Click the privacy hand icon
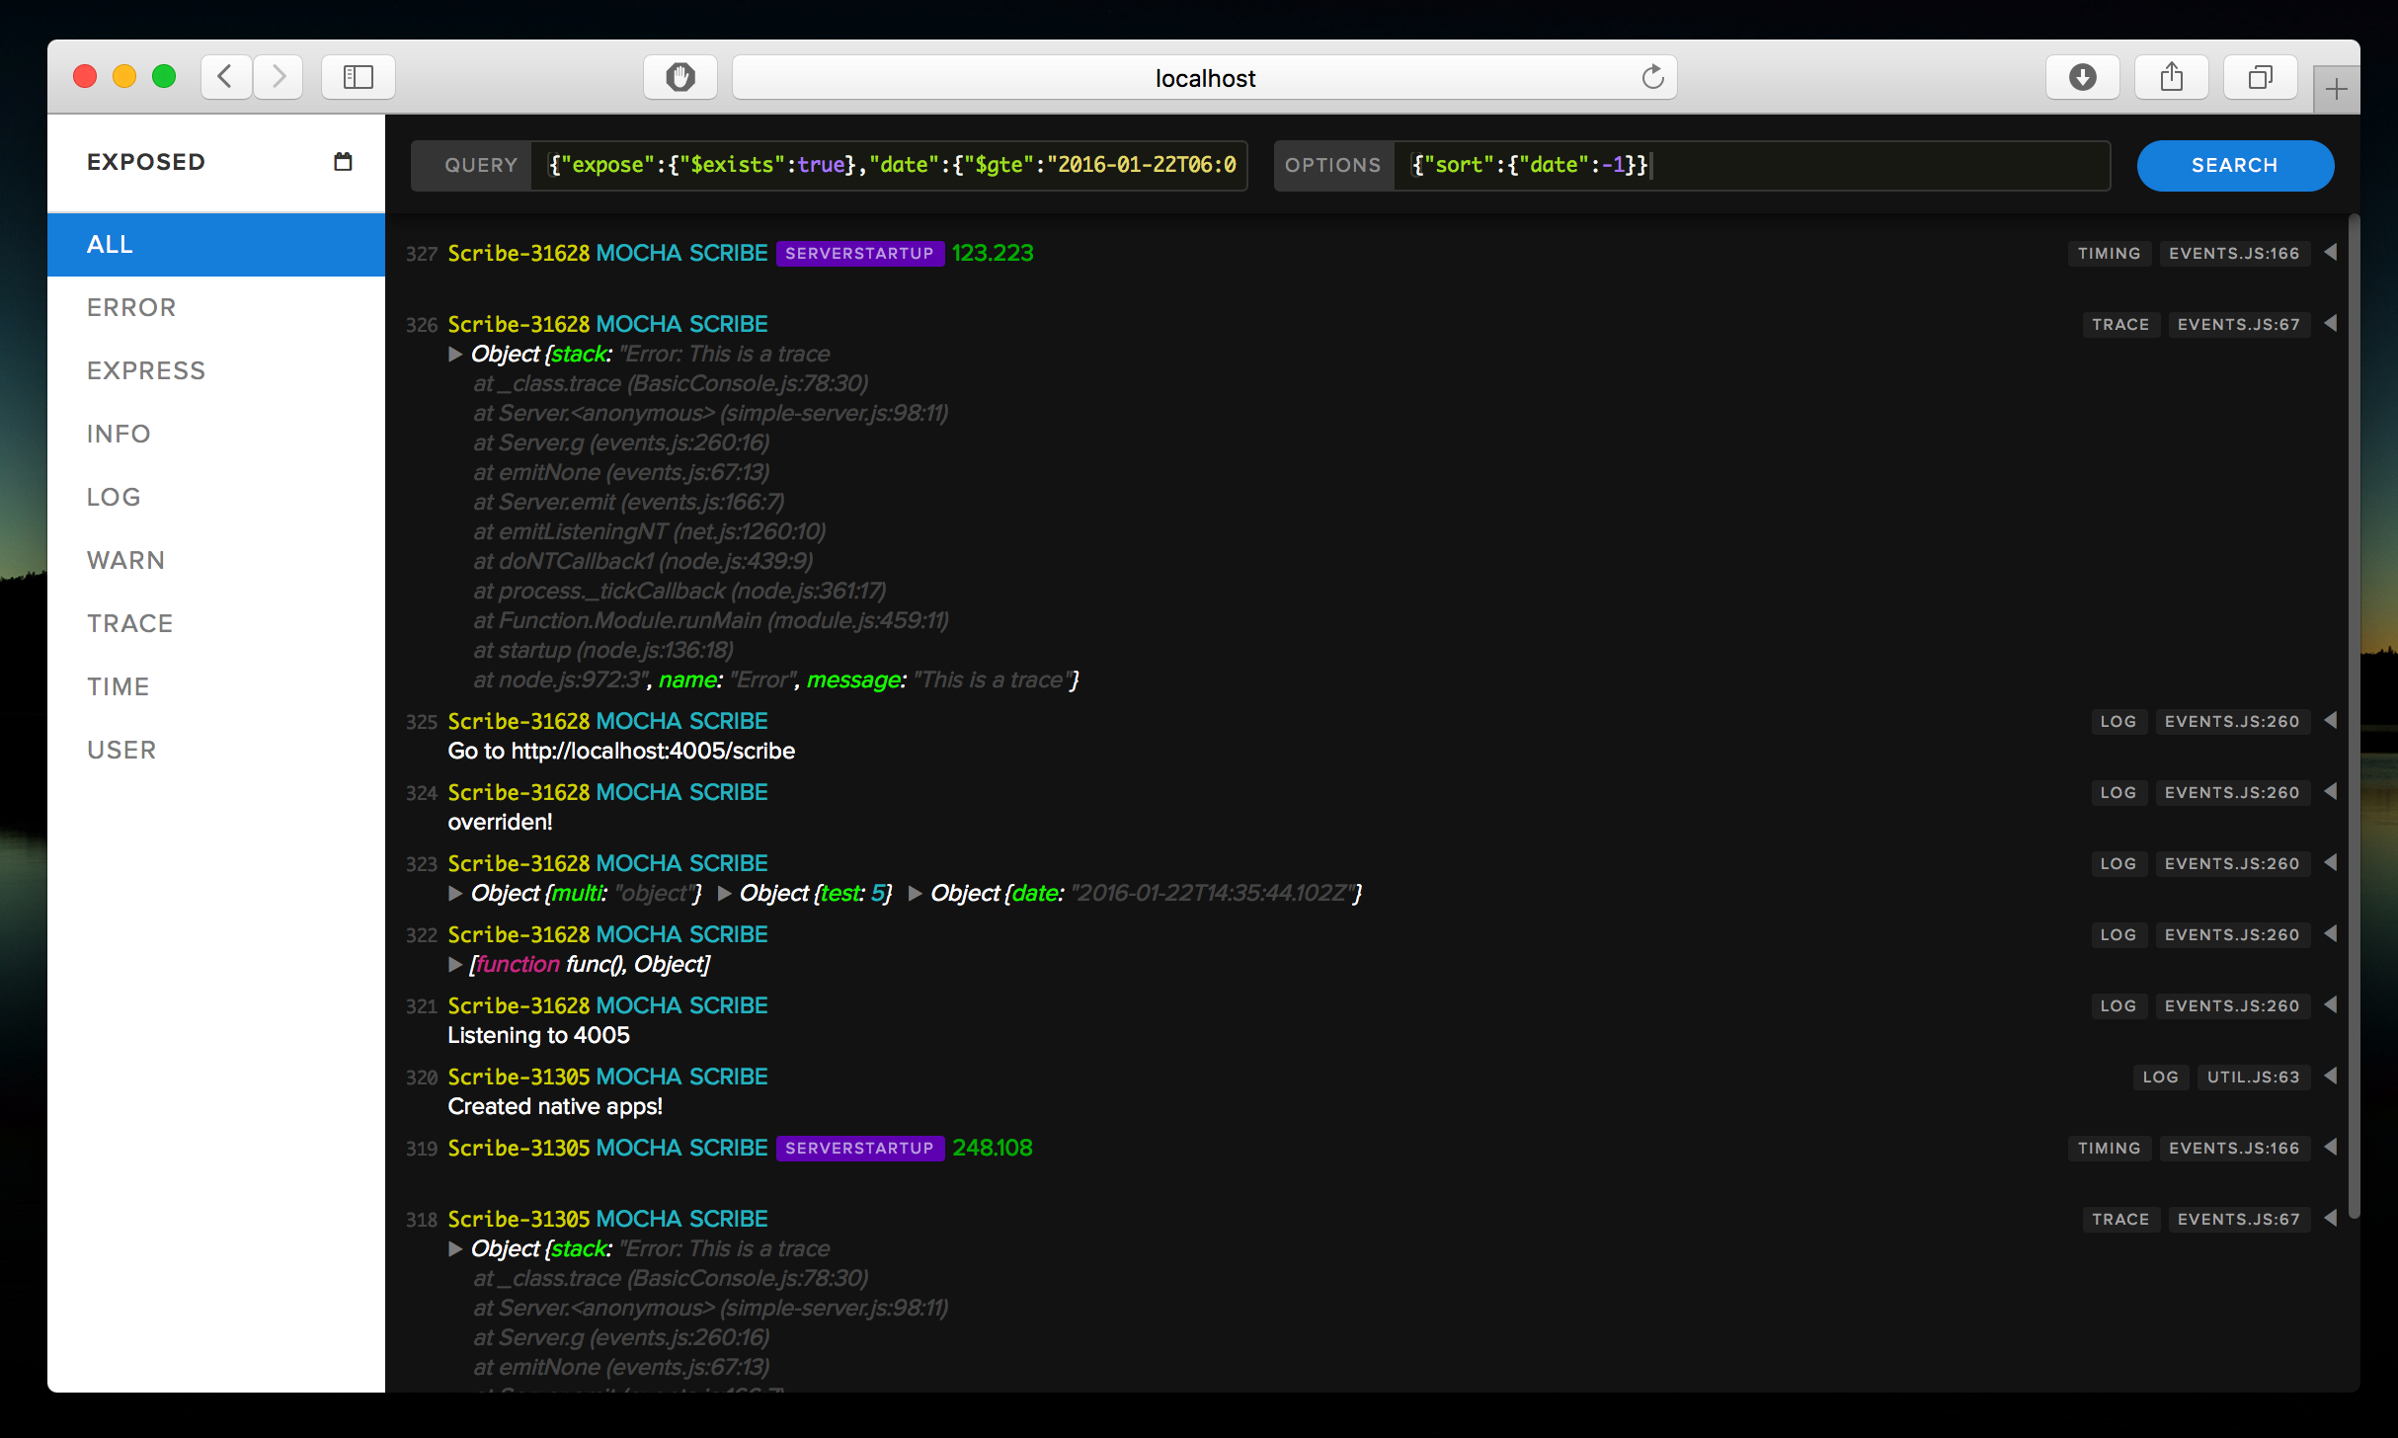The image size is (2398, 1438). tap(679, 77)
